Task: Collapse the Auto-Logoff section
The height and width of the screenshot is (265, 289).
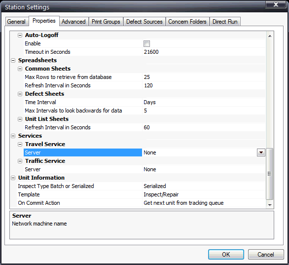Action: 20,35
